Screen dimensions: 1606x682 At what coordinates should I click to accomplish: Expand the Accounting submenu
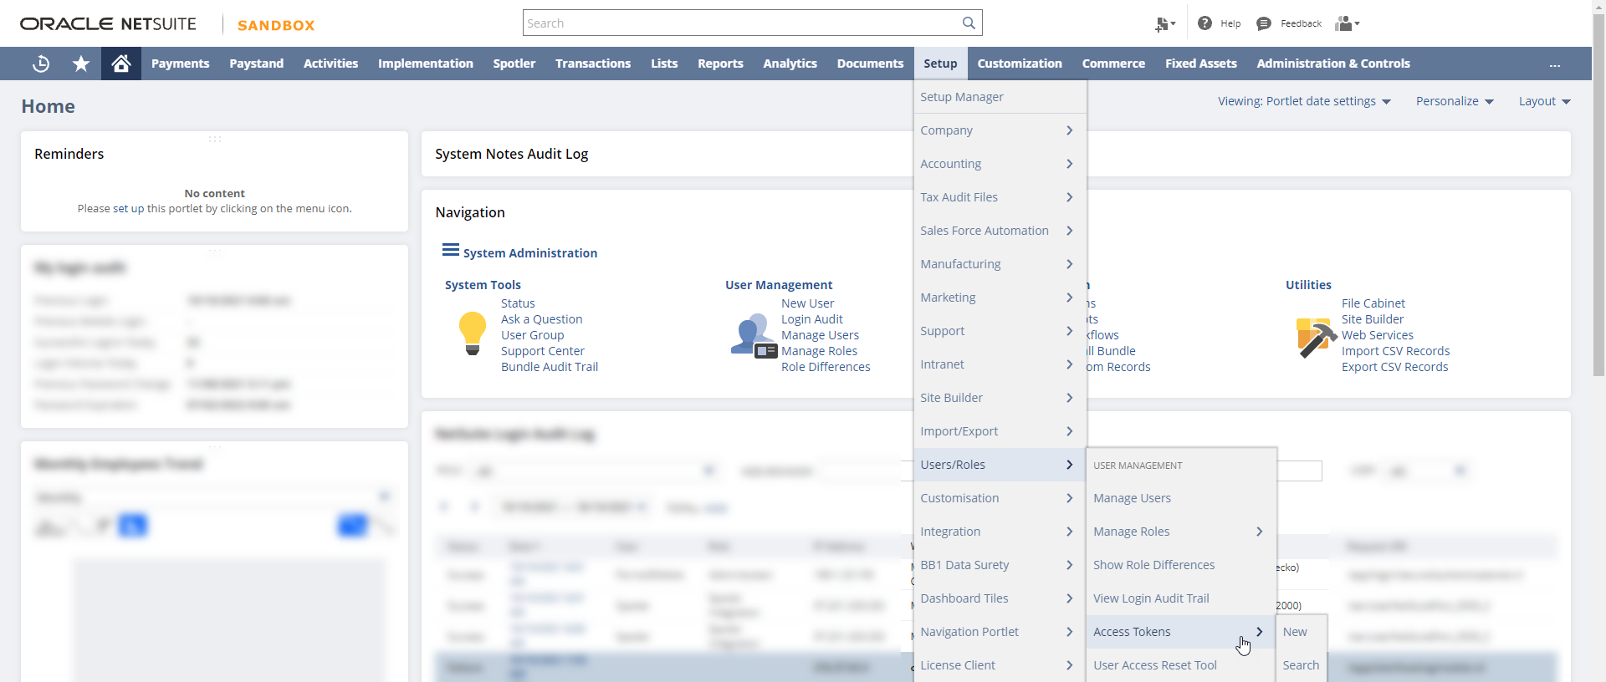coord(1000,164)
